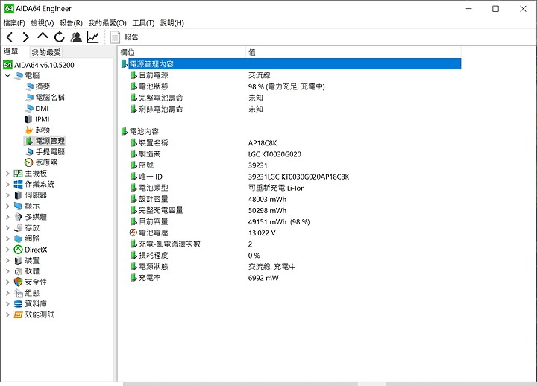Go forward with the right arrow toolbar icon
537x386 pixels.
26,37
